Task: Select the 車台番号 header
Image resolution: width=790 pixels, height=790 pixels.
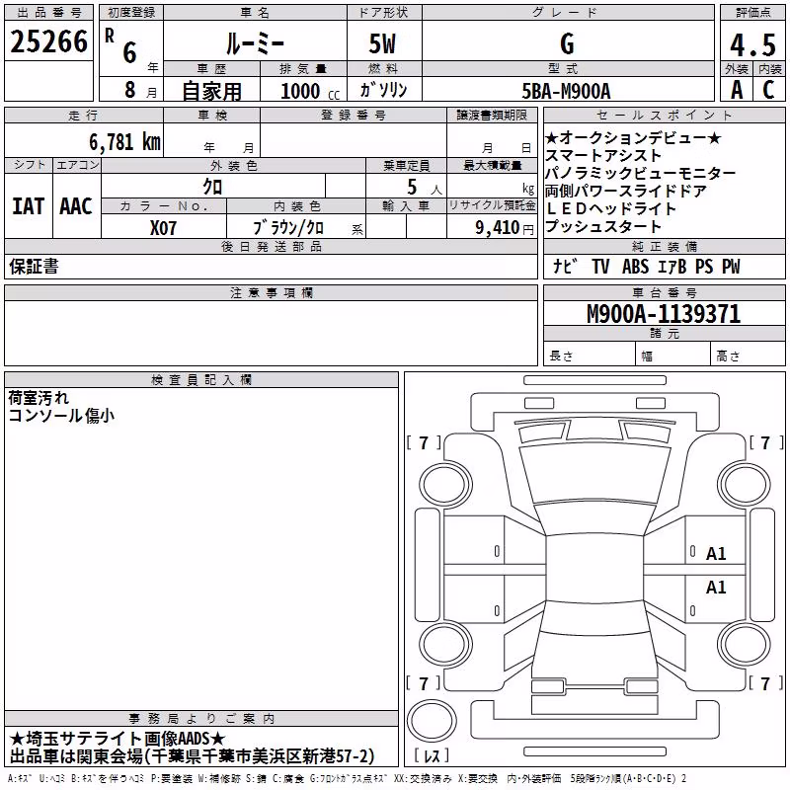Action: pyautogui.click(x=664, y=292)
